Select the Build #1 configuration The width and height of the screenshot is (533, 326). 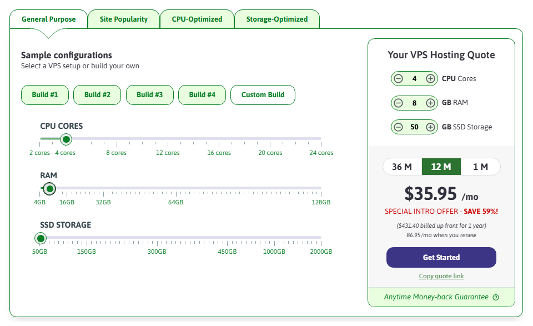(44, 94)
